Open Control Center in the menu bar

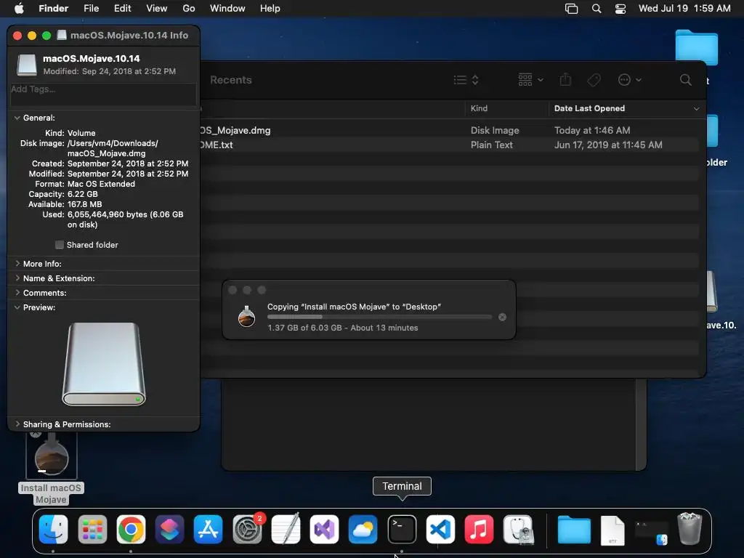click(x=620, y=9)
